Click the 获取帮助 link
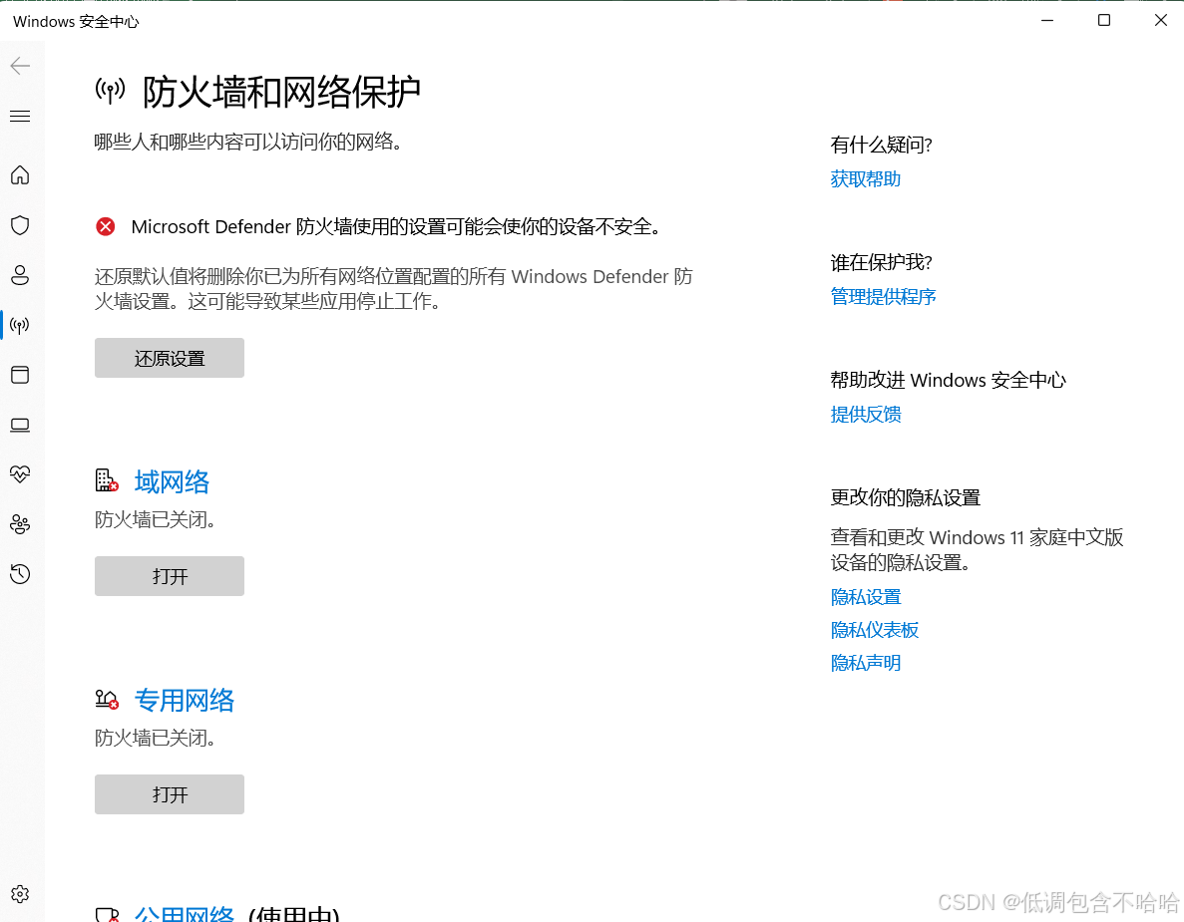The width and height of the screenshot is (1184, 922). tap(866, 178)
